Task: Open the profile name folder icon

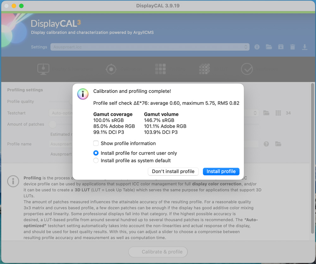Action: pos(278,144)
